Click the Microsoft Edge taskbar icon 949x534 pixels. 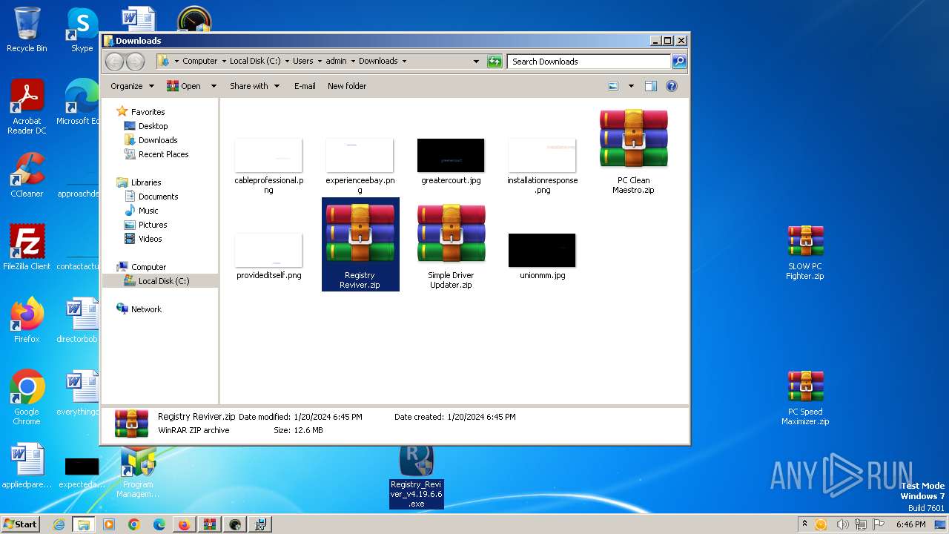click(x=159, y=524)
